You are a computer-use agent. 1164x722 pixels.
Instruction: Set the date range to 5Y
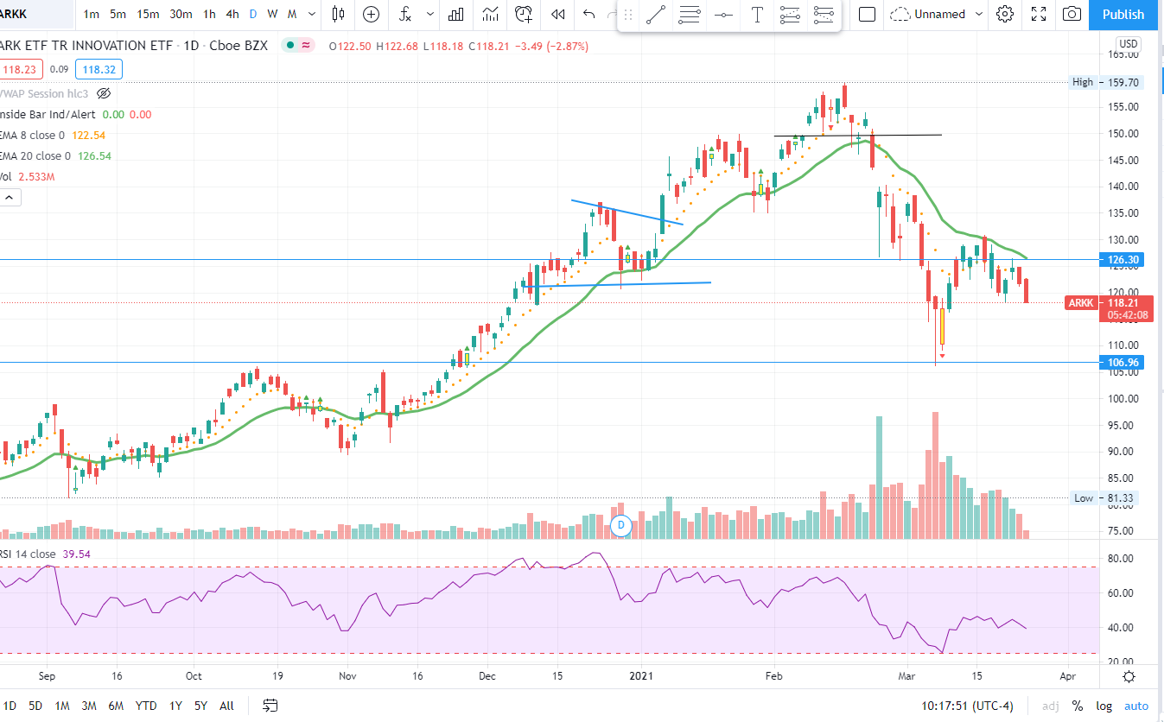[x=200, y=706]
